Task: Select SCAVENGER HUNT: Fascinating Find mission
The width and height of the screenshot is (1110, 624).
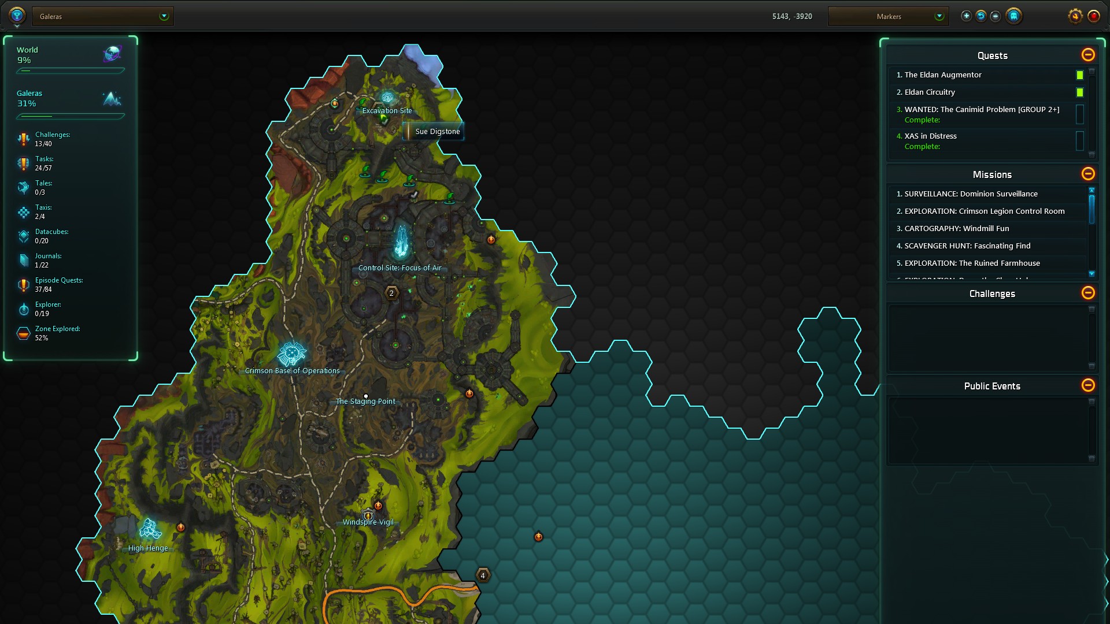Action: pos(987,246)
